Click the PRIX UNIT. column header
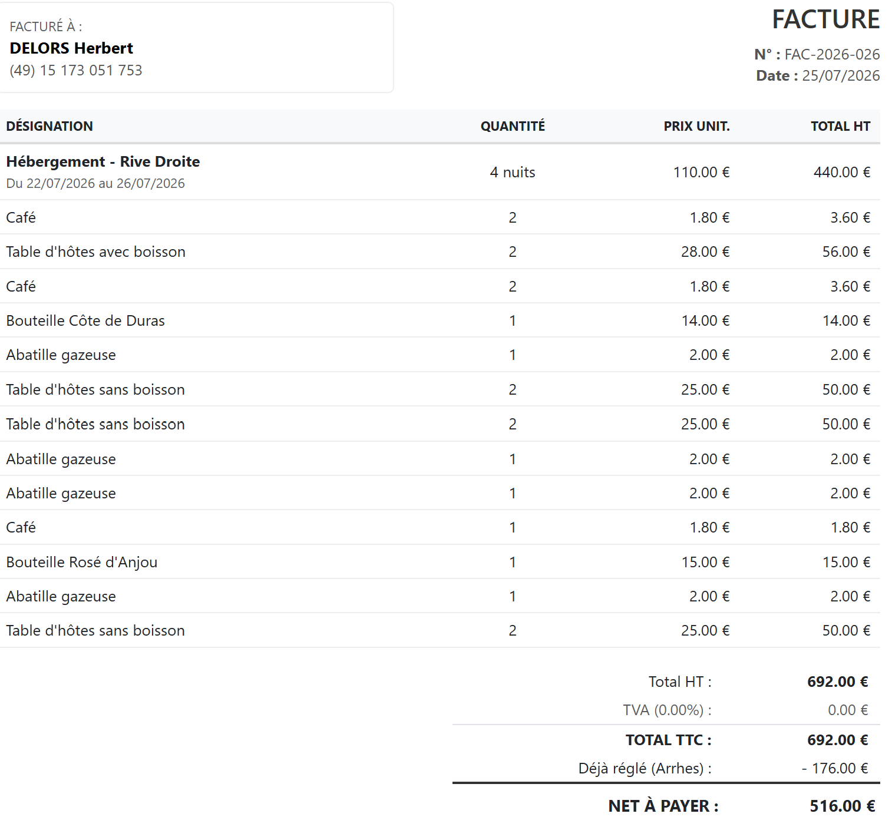This screenshot has height=840, width=892. click(696, 126)
